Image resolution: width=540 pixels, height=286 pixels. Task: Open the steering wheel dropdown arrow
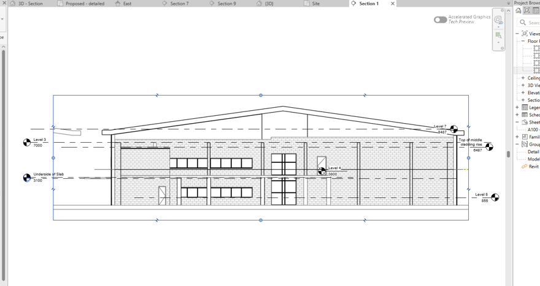pos(498,27)
